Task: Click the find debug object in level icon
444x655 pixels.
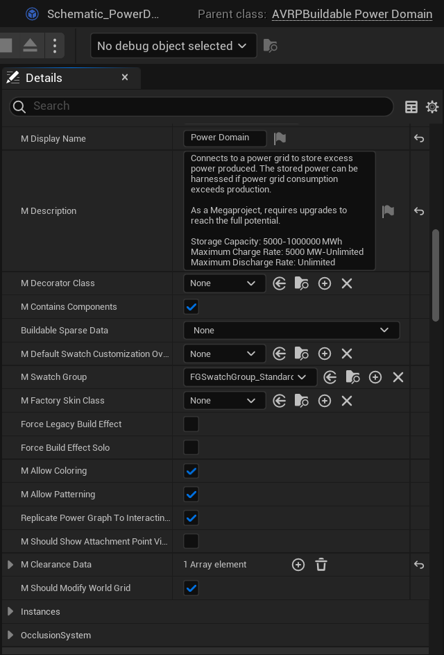Action: pyautogui.click(x=271, y=46)
